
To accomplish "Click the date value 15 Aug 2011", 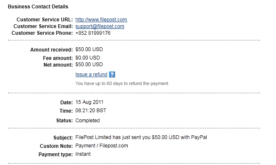I will tap(89, 102).
